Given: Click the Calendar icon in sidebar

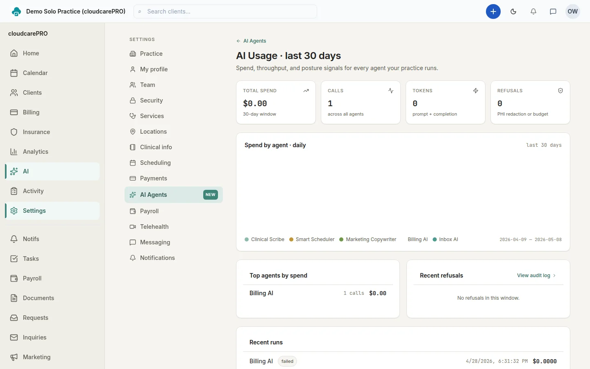Looking at the screenshot, I should click(x=14, y=73).
